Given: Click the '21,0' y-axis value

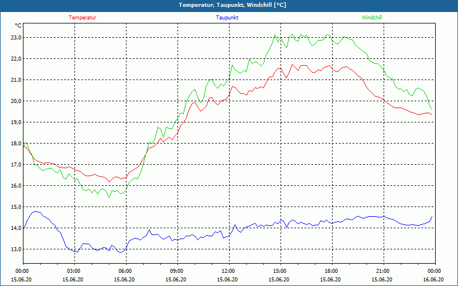Looking at the screenshot, I should (x=15, y=80).
